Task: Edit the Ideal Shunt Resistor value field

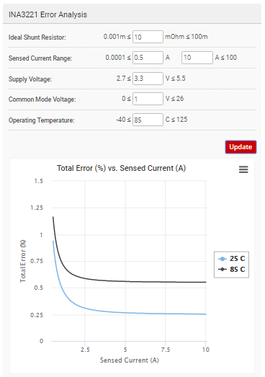Action: point(148,37)
